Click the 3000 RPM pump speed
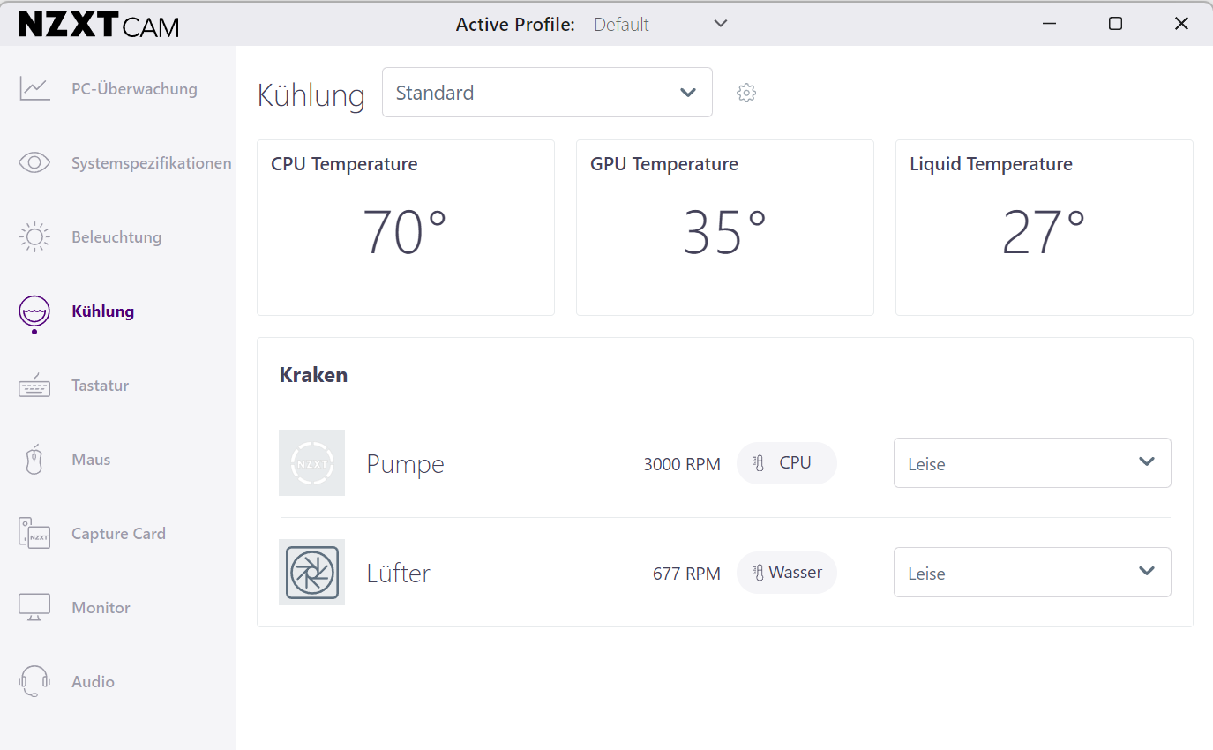 (x=682, y=464)
